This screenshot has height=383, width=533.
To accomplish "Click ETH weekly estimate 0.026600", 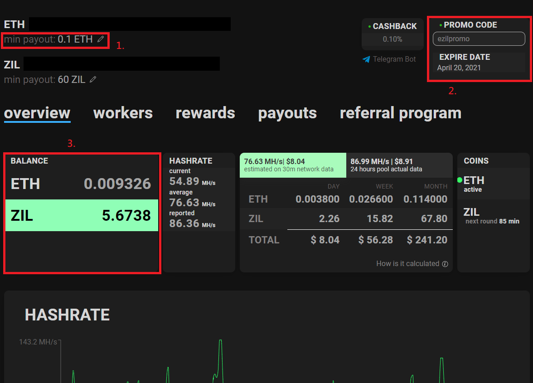I will [x=371, y=199].
